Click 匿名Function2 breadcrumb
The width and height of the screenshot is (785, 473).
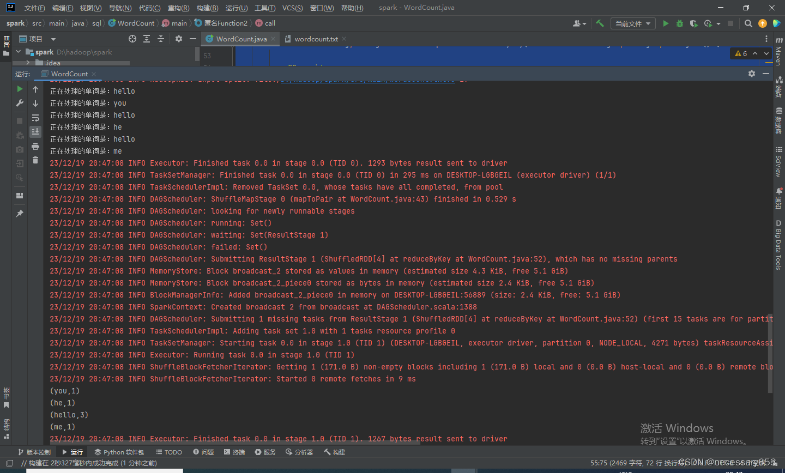[x=221, y=23]
